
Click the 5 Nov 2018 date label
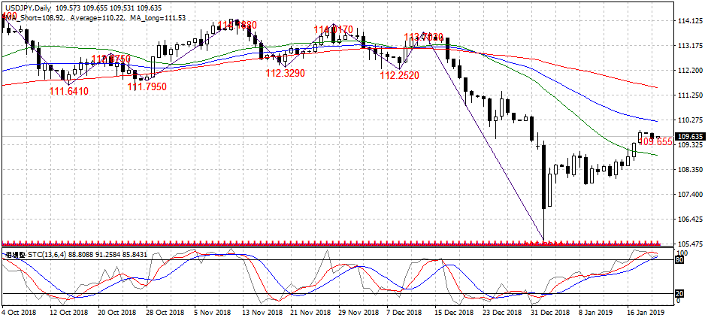coord(211,312)
